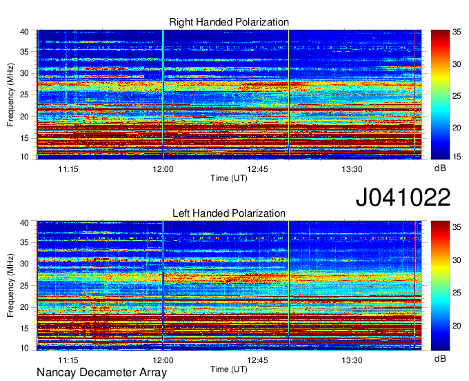Image resolution: width=469 pixels, height=381 pixels.
Task: Click "Time (UT)" label under the right-handed plot
Action: [229, 178]
